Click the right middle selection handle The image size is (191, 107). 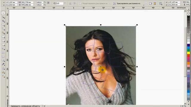(137, 67)
